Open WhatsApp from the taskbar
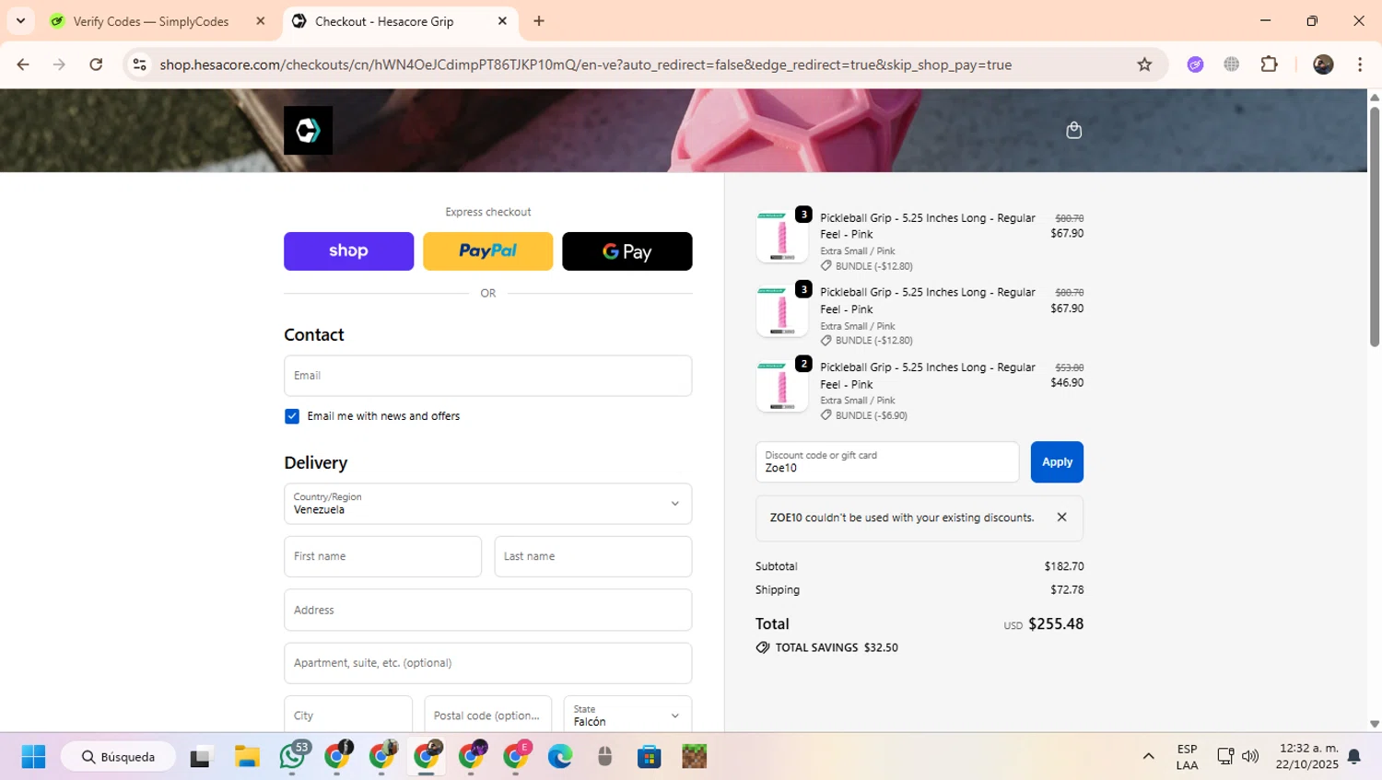This screenshot has width=1382, height=780. [293, 757]
